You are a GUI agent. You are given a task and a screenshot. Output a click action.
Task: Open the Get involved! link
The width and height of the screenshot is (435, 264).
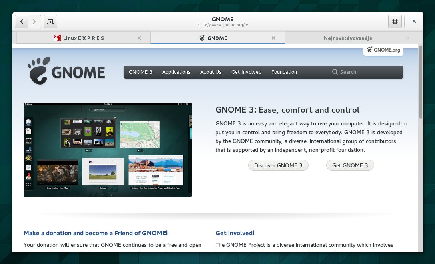pos(235,233)
